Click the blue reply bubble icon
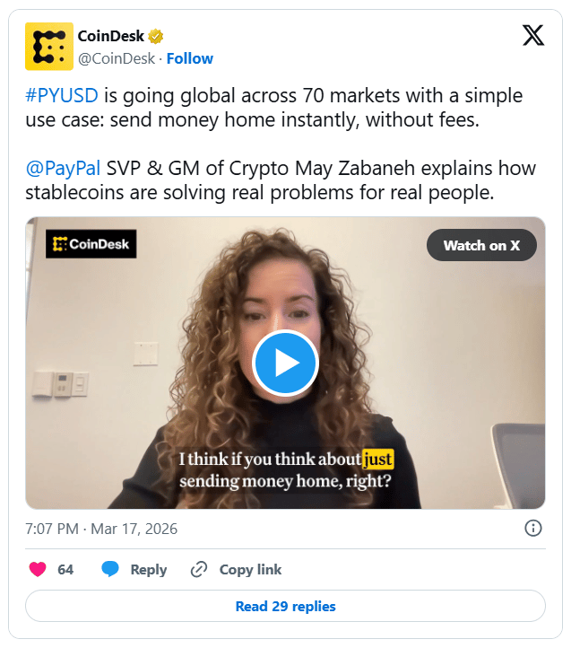This screenshot has width=571, height=648. click(x=110, y=569)
